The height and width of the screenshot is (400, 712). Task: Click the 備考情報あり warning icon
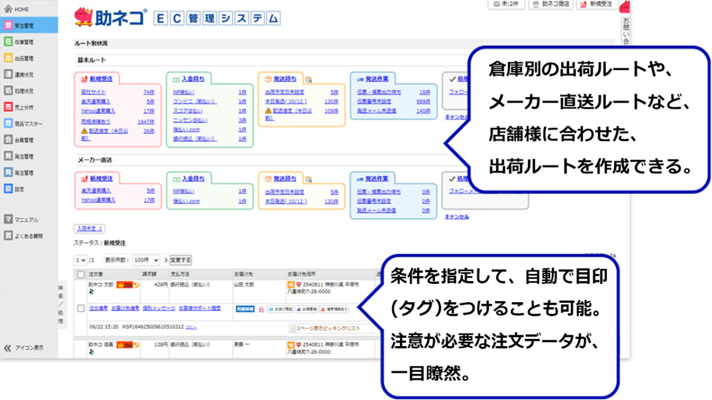335,309
